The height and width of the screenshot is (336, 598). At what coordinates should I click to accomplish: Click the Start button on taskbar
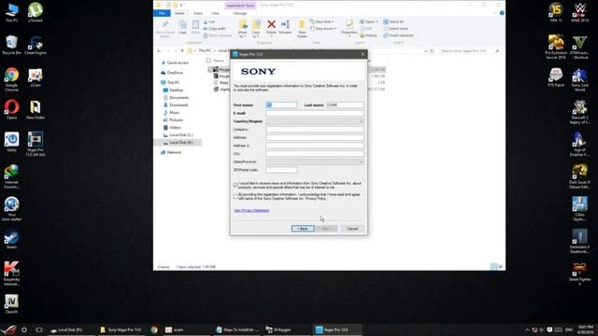click(8, 329)
